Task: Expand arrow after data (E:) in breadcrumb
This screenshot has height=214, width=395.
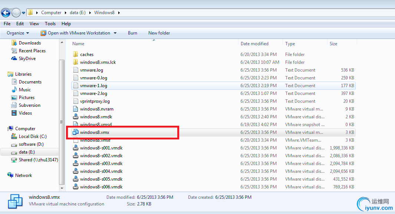Action: [90, 13]
